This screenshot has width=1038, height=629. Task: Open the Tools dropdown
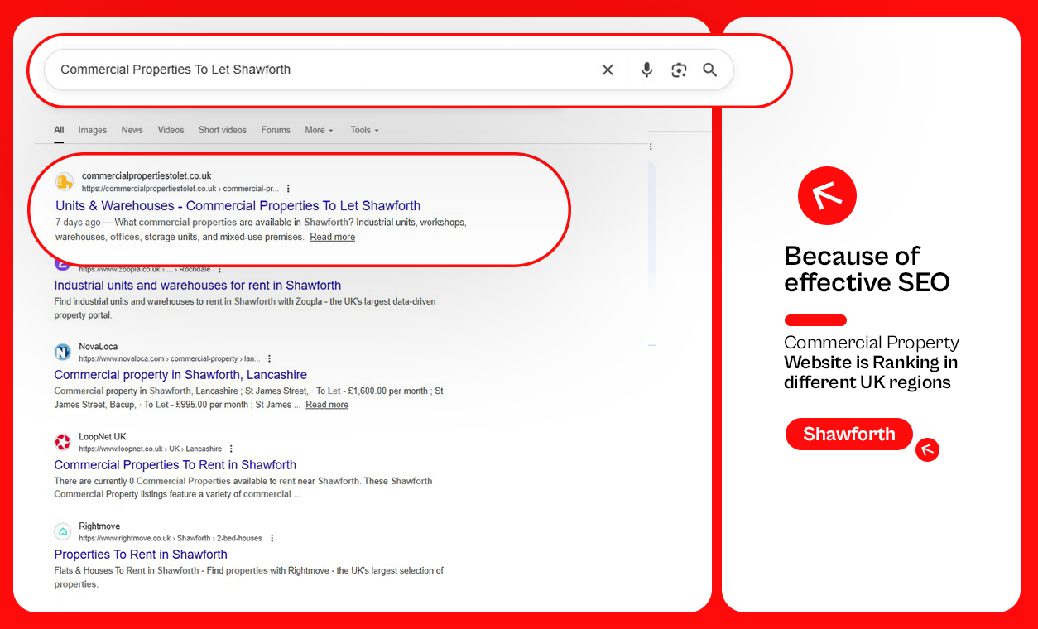point(363,130)
